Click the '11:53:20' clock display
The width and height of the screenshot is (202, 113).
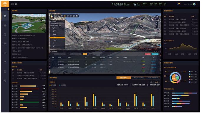pos(117,4)
